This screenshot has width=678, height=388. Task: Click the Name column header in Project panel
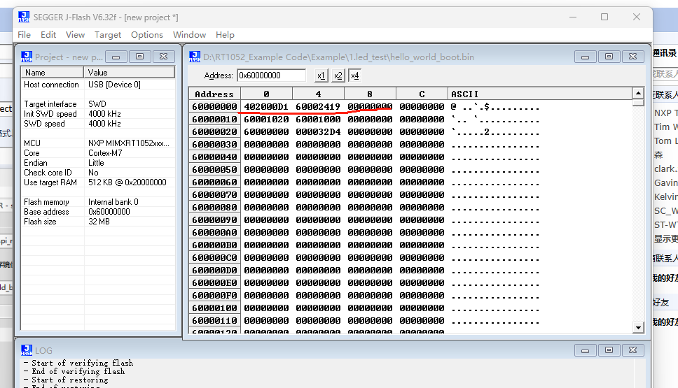click(52, 73)
